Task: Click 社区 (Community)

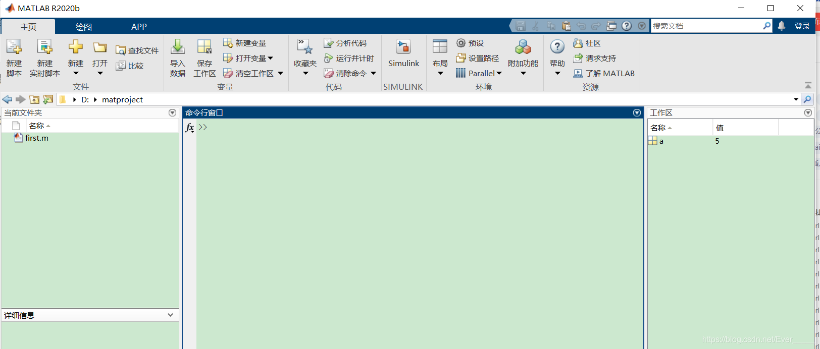Action: [587, 43]
